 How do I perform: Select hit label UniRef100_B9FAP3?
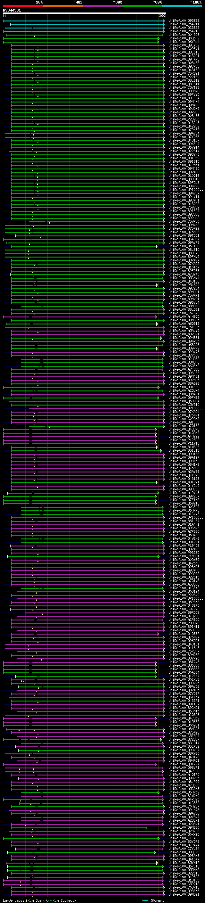click(x=184, y=59)
